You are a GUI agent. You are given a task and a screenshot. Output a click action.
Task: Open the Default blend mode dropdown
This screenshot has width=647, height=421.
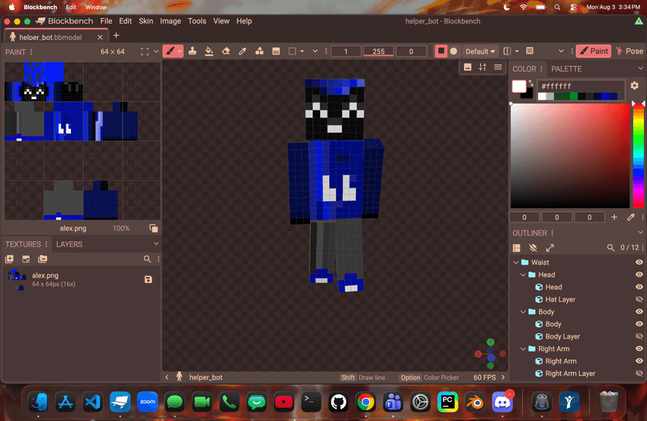point(480,51)
